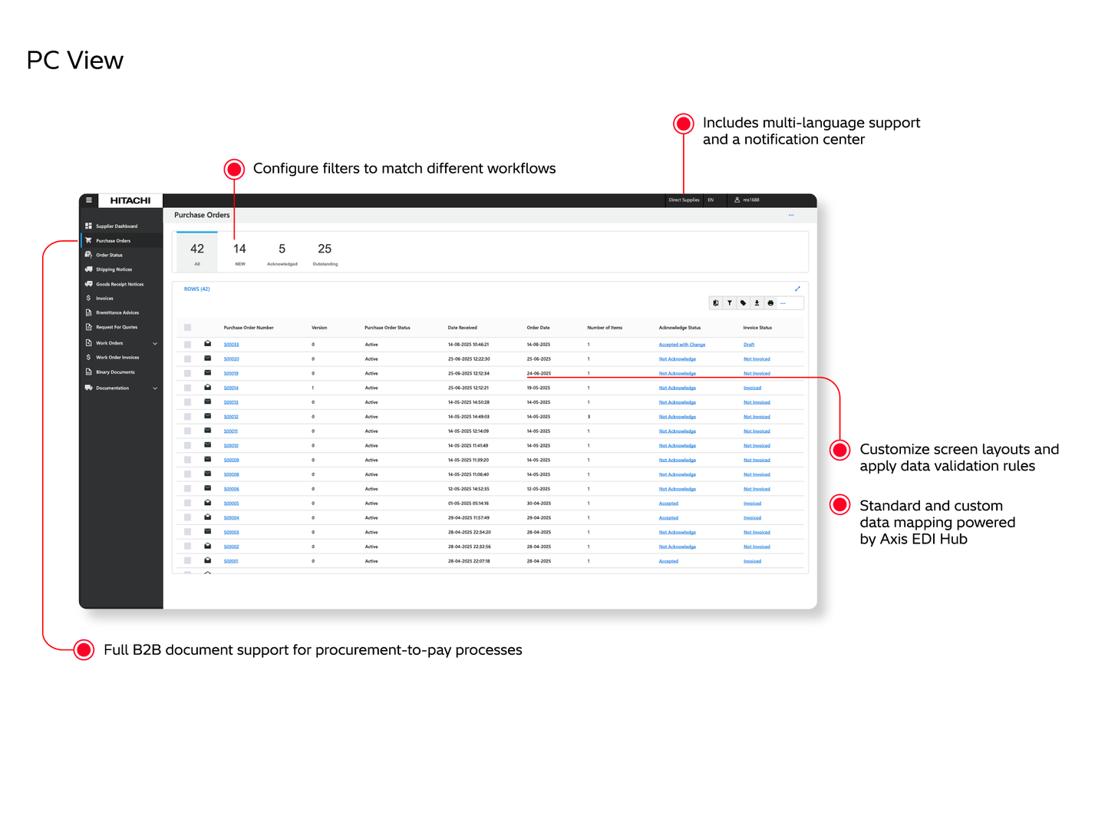Click the download icon in table toolbar

757,303
